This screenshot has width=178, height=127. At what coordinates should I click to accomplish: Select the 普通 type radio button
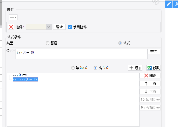coord(47,43)
